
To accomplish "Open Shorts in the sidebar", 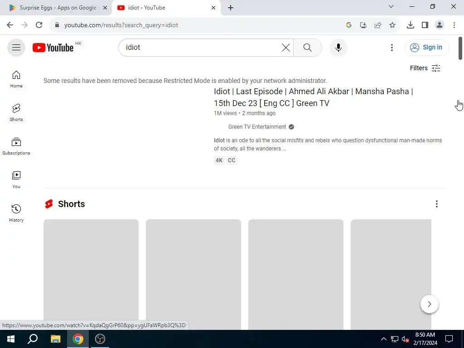I will point(16,113).
